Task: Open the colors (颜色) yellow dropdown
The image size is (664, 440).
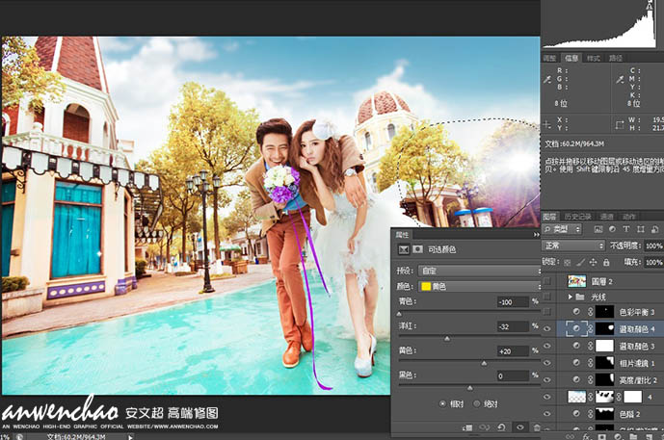Action: click(478, 287)
